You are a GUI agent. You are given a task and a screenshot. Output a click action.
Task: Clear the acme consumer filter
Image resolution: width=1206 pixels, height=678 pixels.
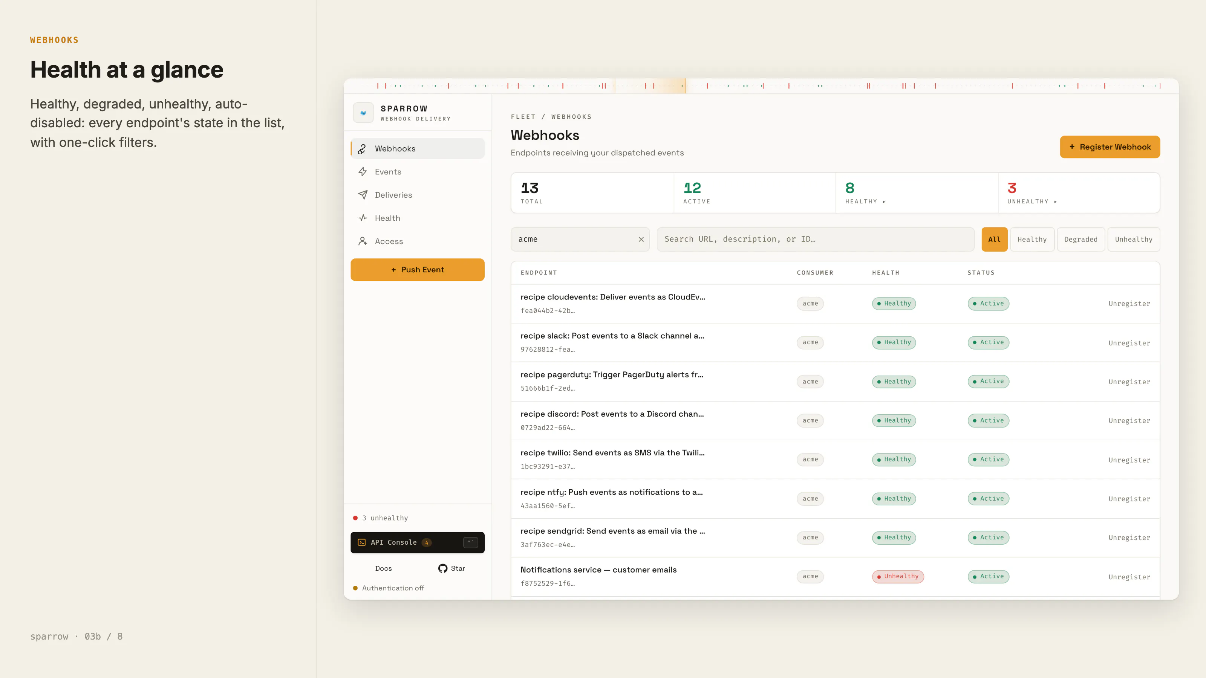pos(641,239)
